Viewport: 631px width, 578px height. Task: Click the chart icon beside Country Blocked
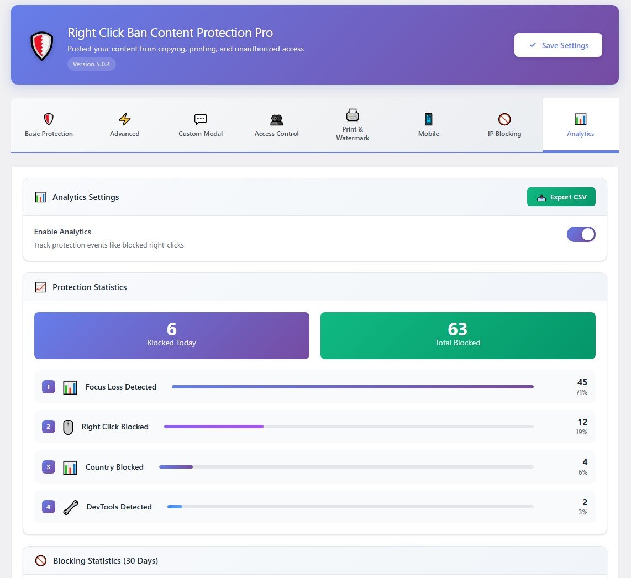(x=70, y=467)
